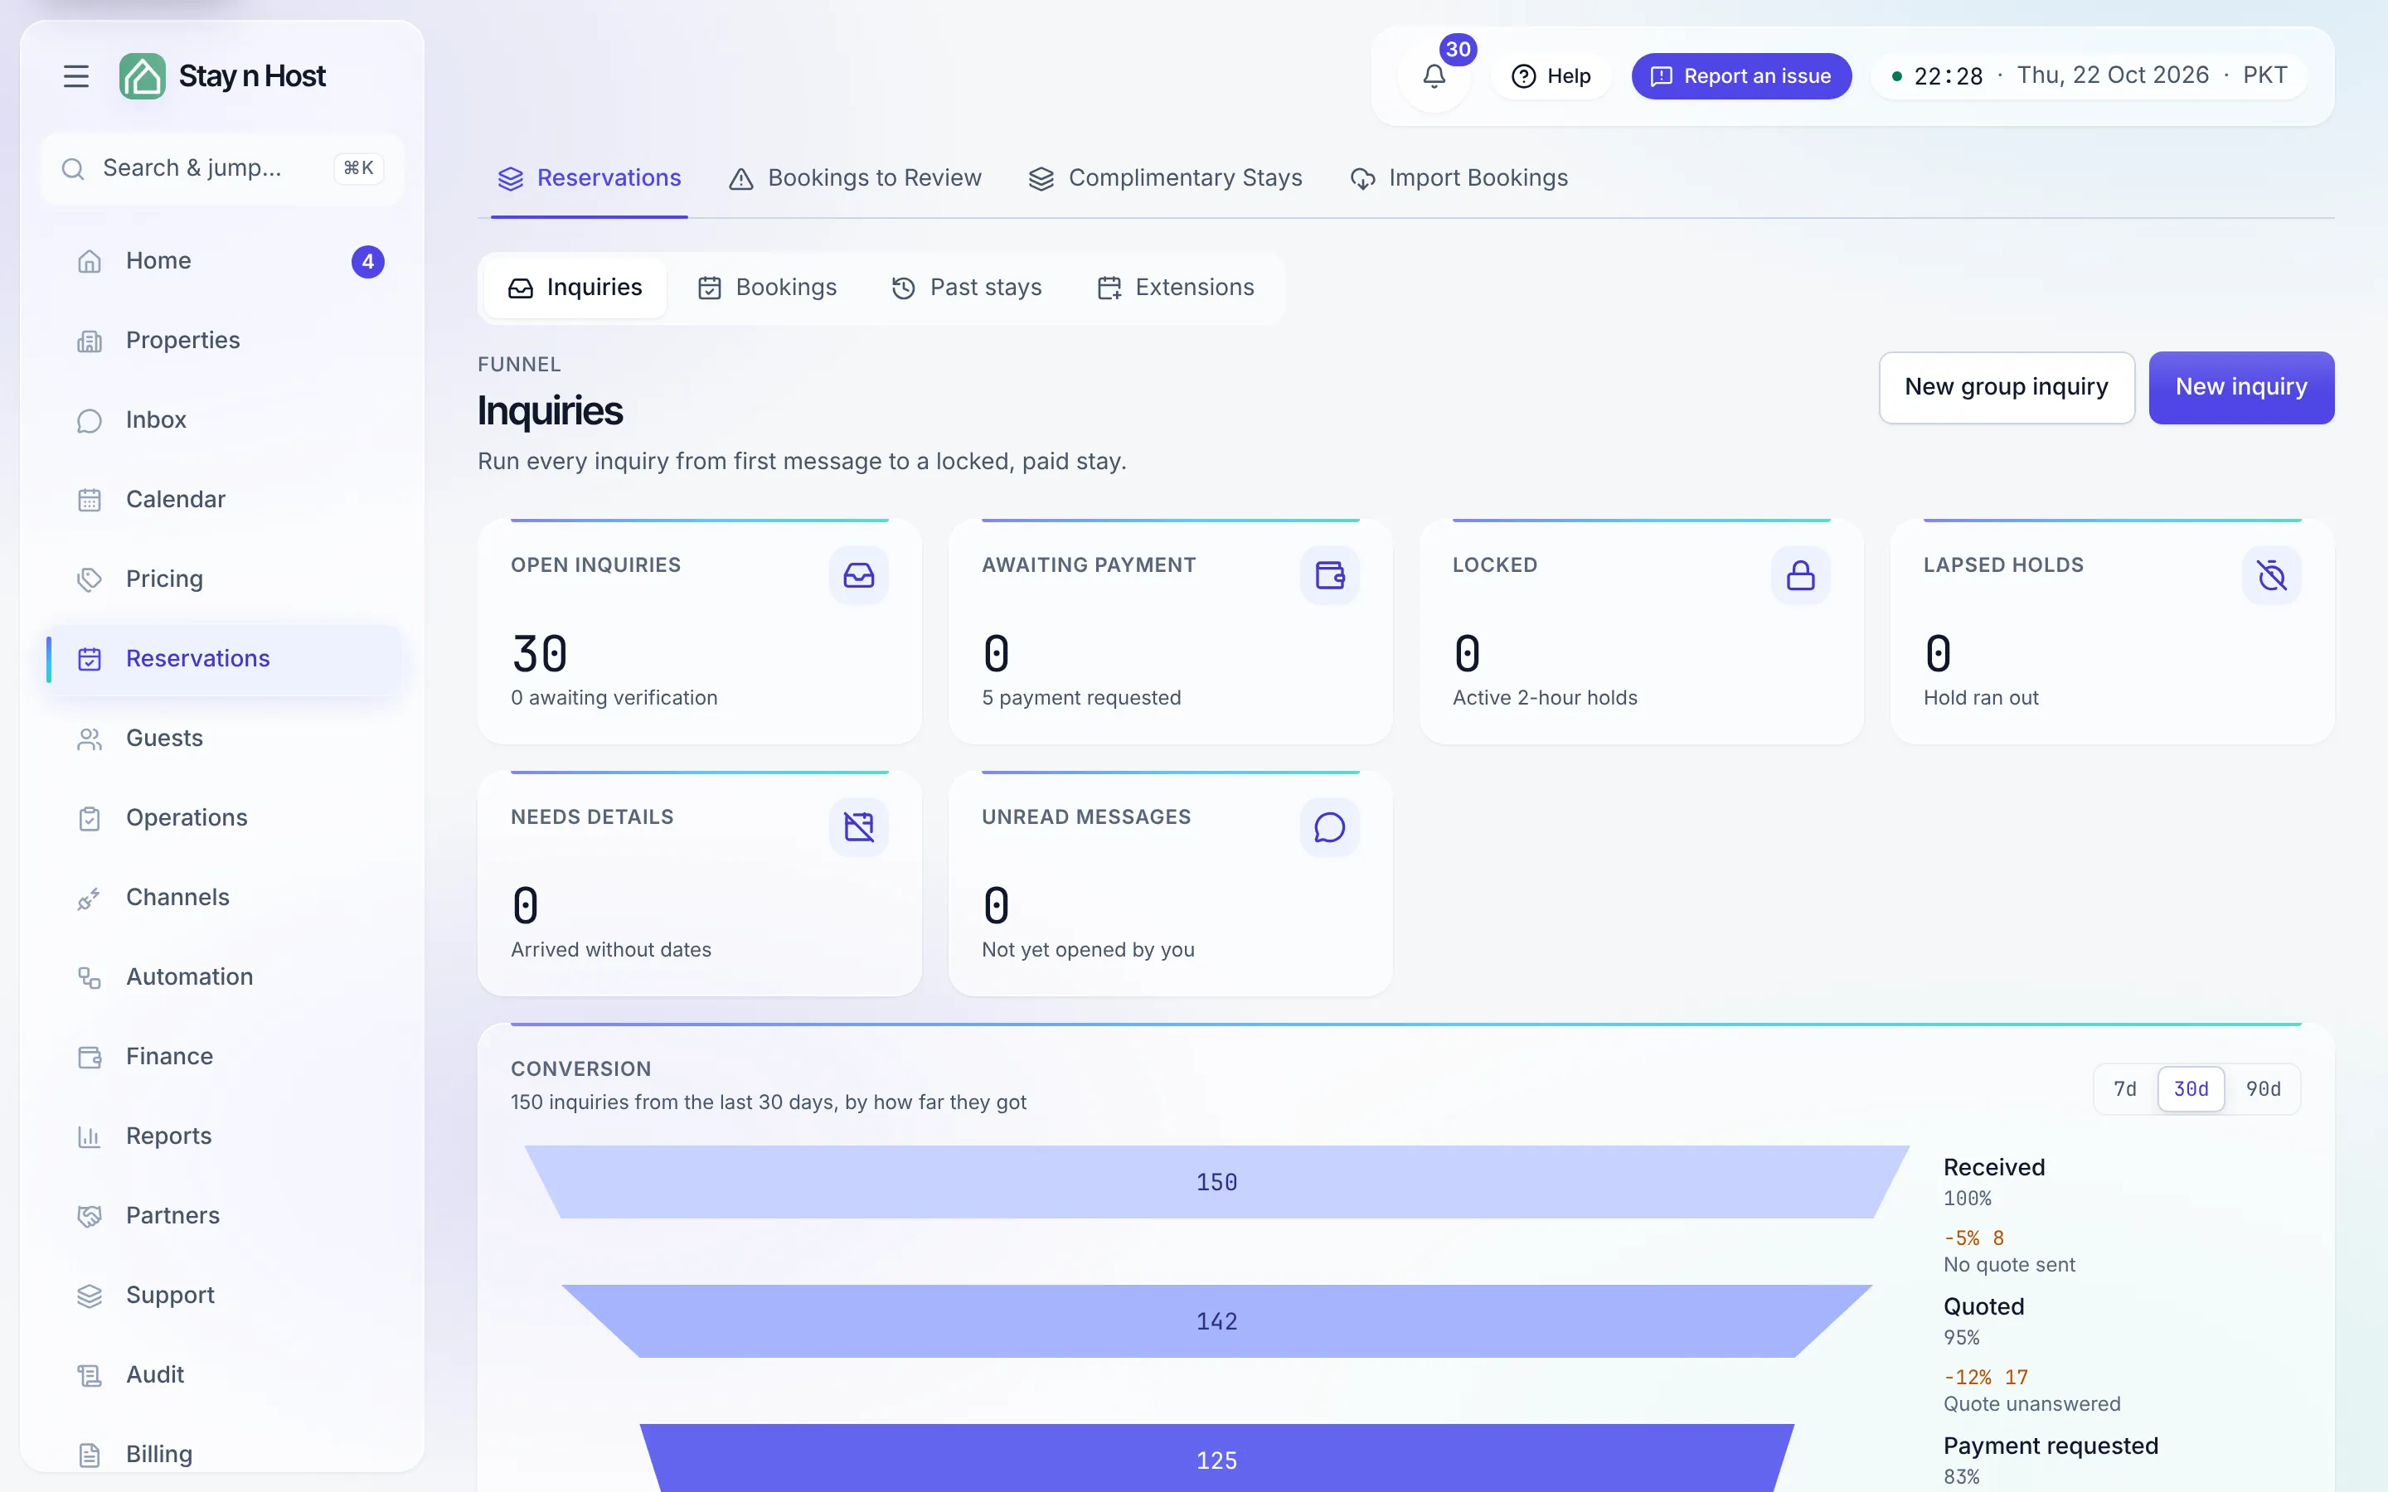
Task: Switch conversion range to 90d
Action: (2263, 1088)
